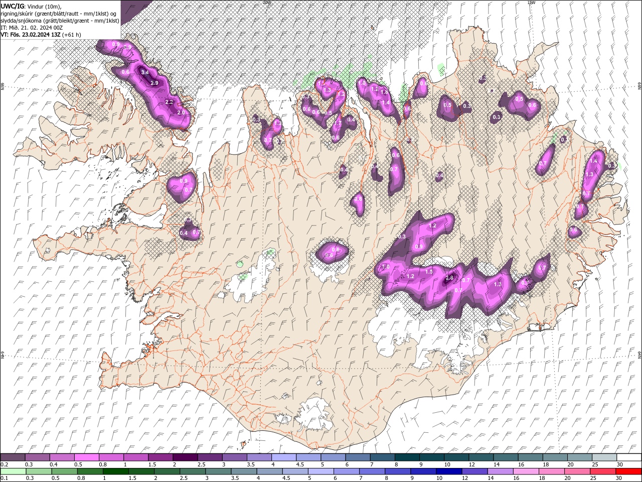642x482 pixels.
Task: Click the 4 grey-blue swatch, lower legend row
Action: pos(269,471)
